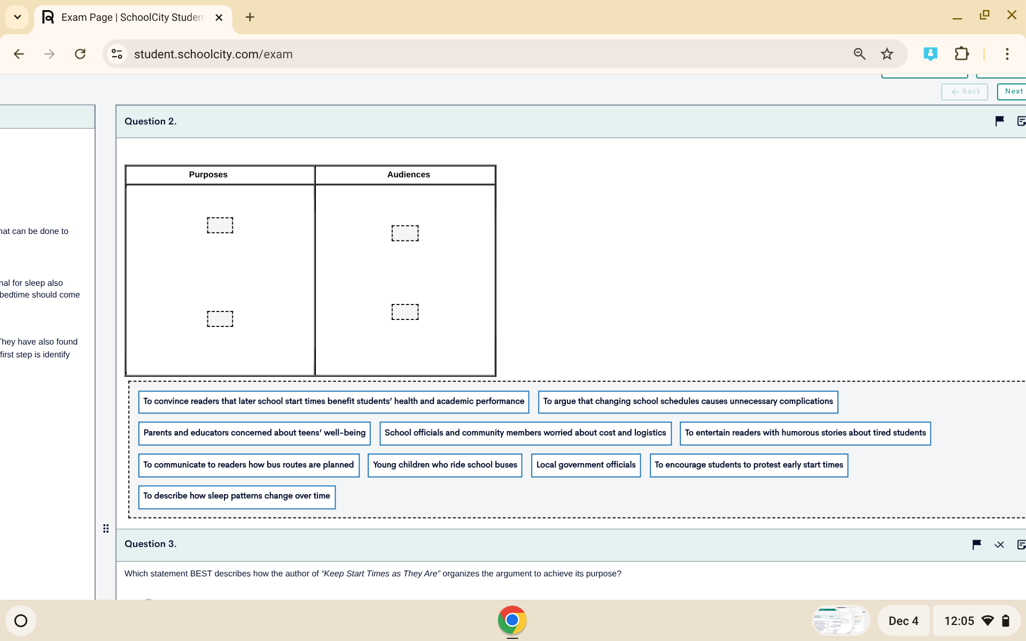Click the browser back arrow

(x=19, y=54)
